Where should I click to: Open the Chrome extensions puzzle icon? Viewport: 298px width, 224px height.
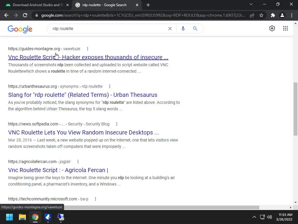[273, 15]
